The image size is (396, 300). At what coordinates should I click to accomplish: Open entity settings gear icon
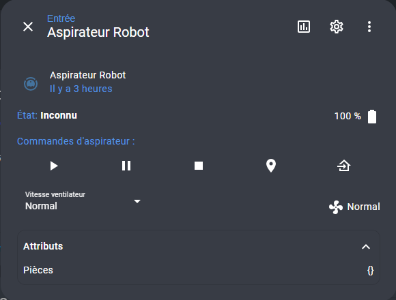[337, 27]
